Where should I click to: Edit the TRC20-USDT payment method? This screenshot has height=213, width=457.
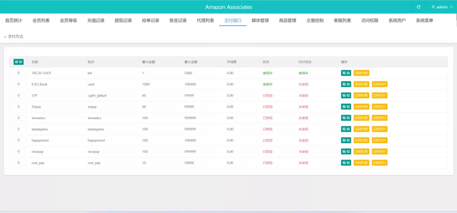346,73
